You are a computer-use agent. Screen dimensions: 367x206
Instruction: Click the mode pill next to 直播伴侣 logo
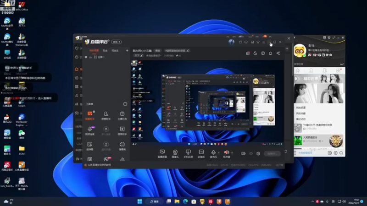[x=117, y=42]
